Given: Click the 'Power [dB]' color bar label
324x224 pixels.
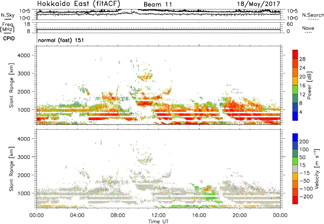Looking at the screenshot, I should pyautogui.click(x=309, y=85).
